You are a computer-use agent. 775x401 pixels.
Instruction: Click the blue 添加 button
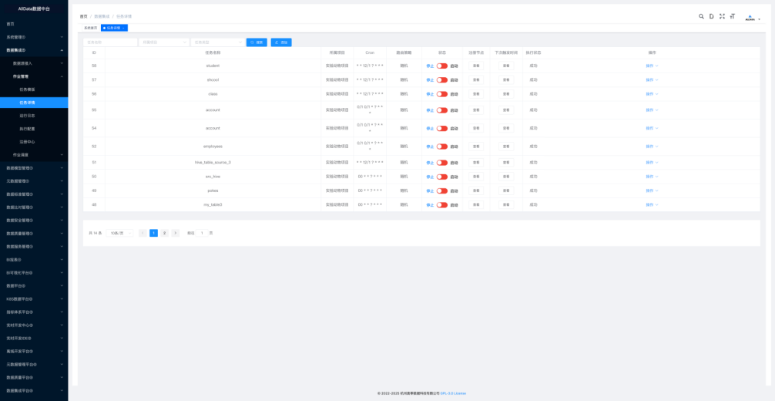[x=281, y=42]
